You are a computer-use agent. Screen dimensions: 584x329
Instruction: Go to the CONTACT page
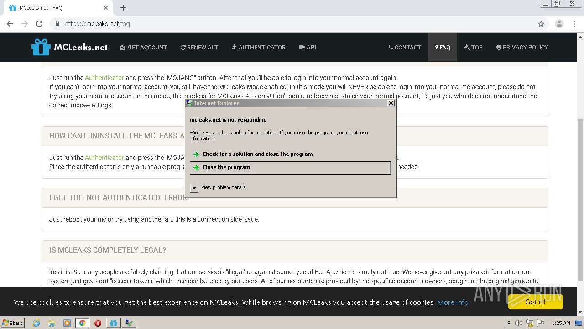405,47
